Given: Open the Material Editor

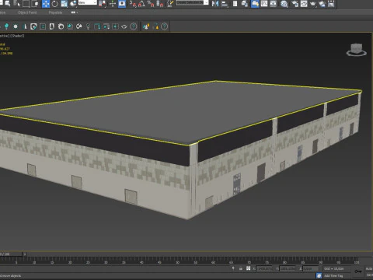Looking at the screenshot, I should pyautogui.click(x=284, y=4).
